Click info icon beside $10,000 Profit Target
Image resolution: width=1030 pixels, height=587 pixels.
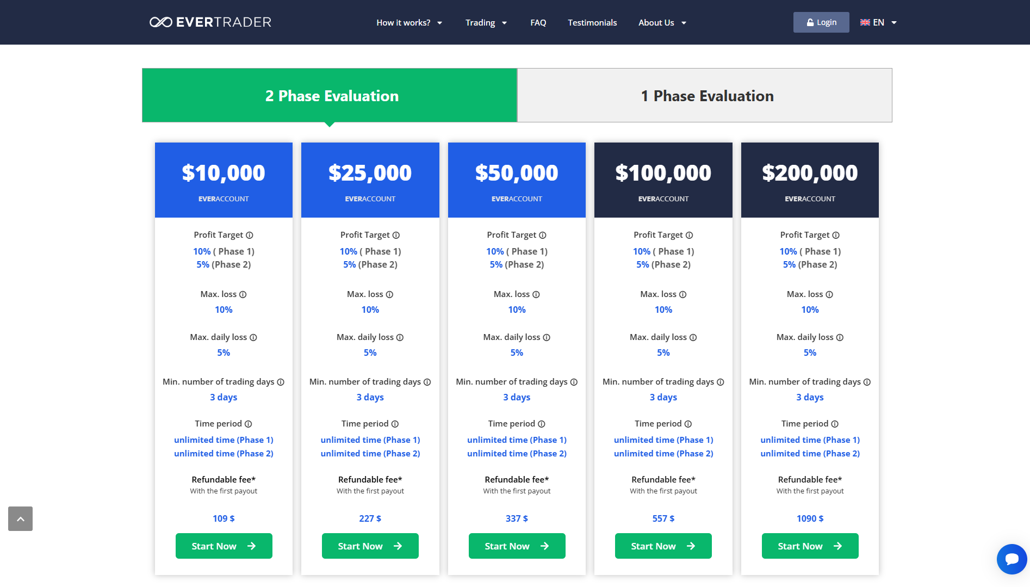(x=250, y=236)
